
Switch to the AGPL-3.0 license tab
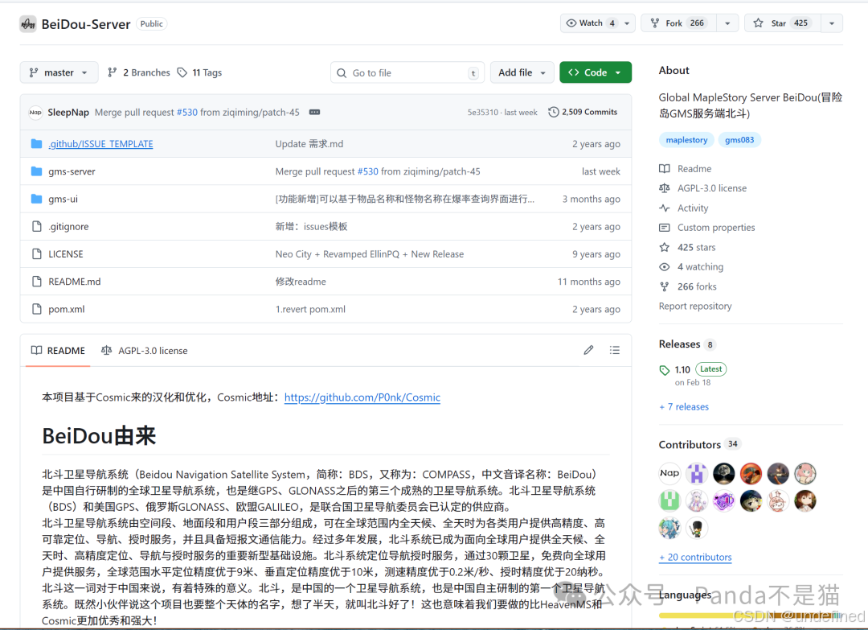click(x=145, y=351)
